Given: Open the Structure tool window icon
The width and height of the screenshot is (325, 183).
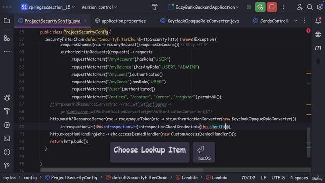Looking at the screenshot, I should 7,38.
